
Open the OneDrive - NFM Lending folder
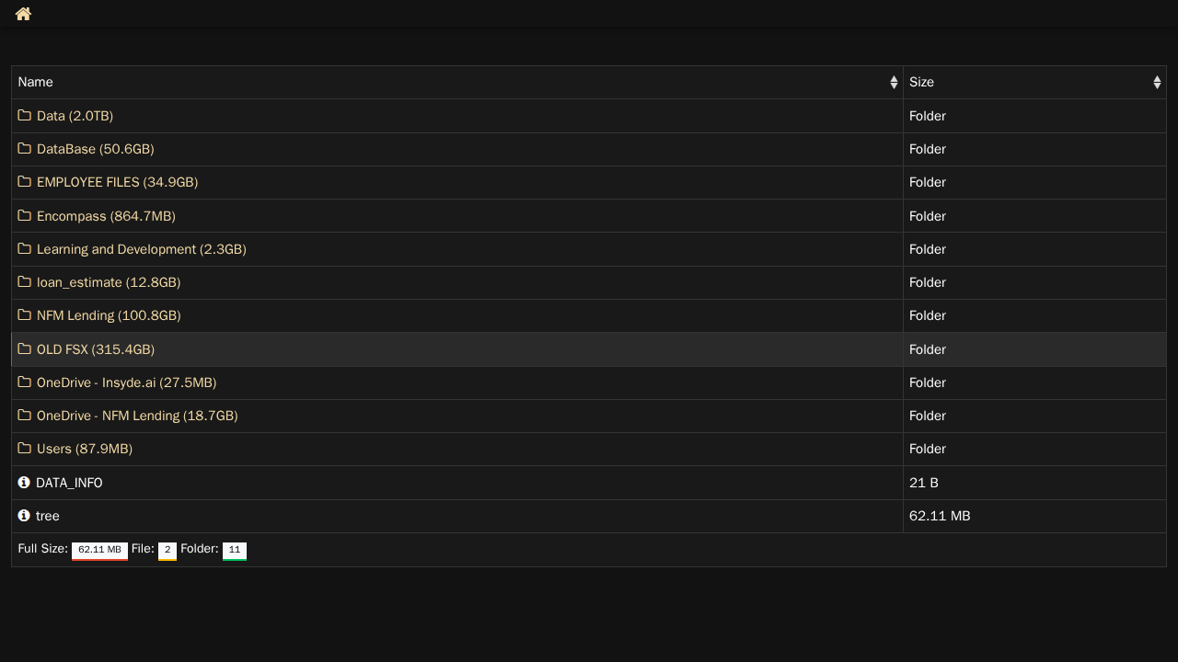click(137, 416)
